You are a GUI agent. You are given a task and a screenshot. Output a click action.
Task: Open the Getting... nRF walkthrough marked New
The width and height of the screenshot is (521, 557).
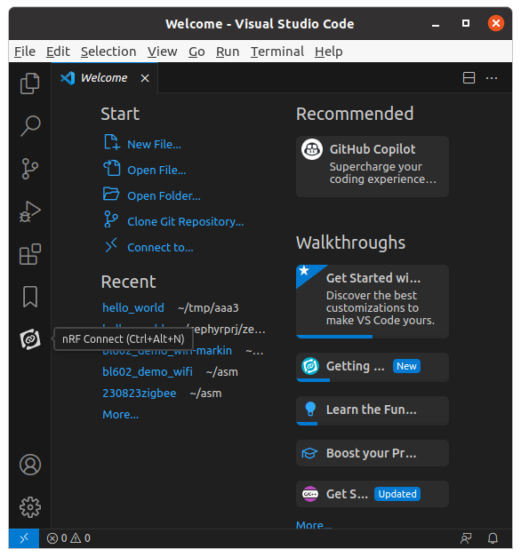click(373, 367)
